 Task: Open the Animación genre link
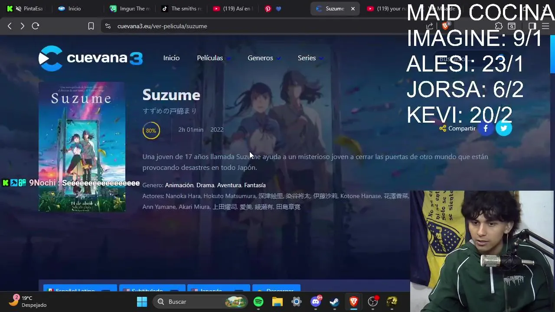click(x=179, y=185)
